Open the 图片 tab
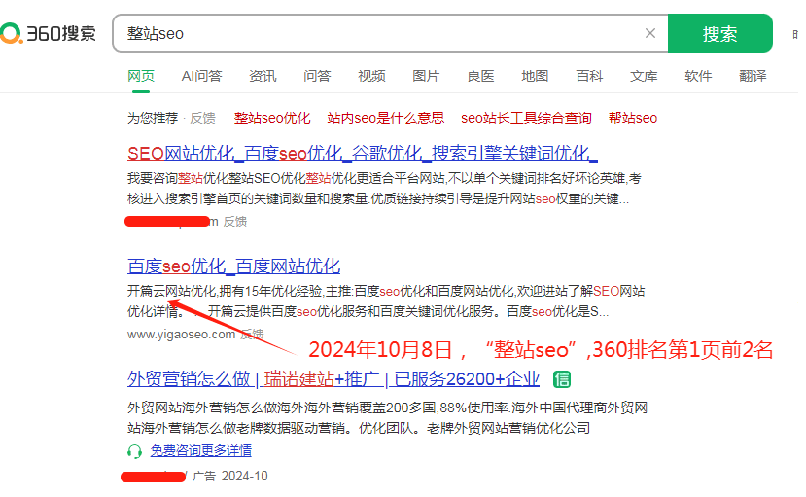The width and height of the screenshot is (806, 497). click(x=426, y=76)
